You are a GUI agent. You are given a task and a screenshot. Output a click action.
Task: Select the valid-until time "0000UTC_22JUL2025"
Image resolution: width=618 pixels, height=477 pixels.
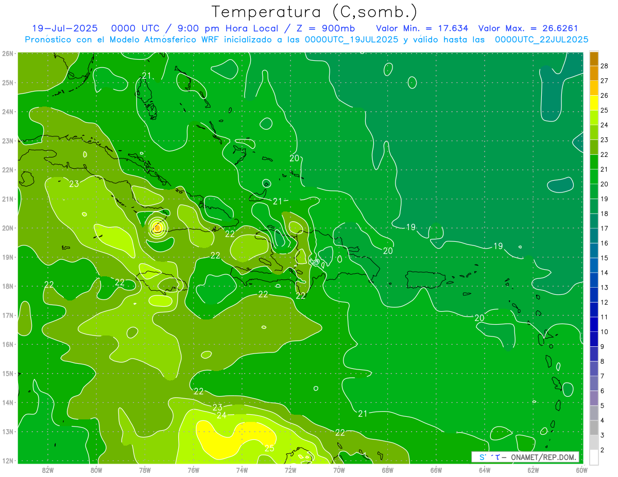pyautogui.click(x=541, y=40)
